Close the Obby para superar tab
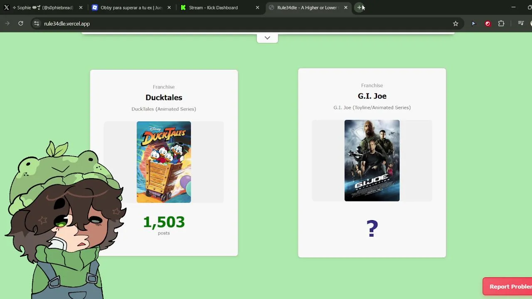Image resolution: width=532 pixels, height=299 pixels. point(169,7)
